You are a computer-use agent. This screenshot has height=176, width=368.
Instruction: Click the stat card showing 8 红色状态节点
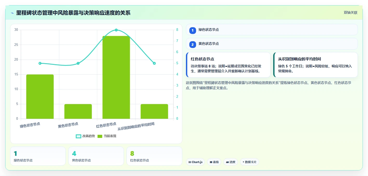pos(154,156)
